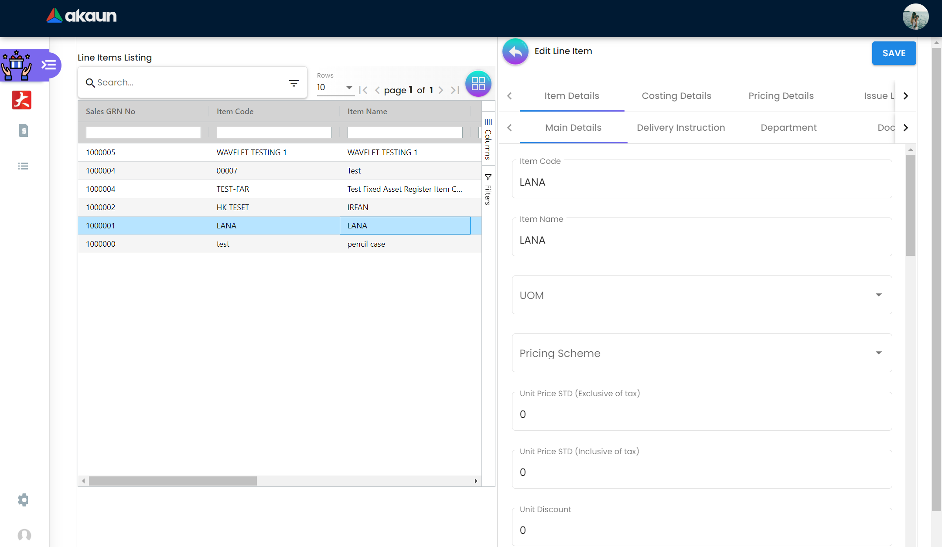The width and height of the screenshot is (942, 547).
Task: Open the grid view toggle icon
Action: (478, 84)
